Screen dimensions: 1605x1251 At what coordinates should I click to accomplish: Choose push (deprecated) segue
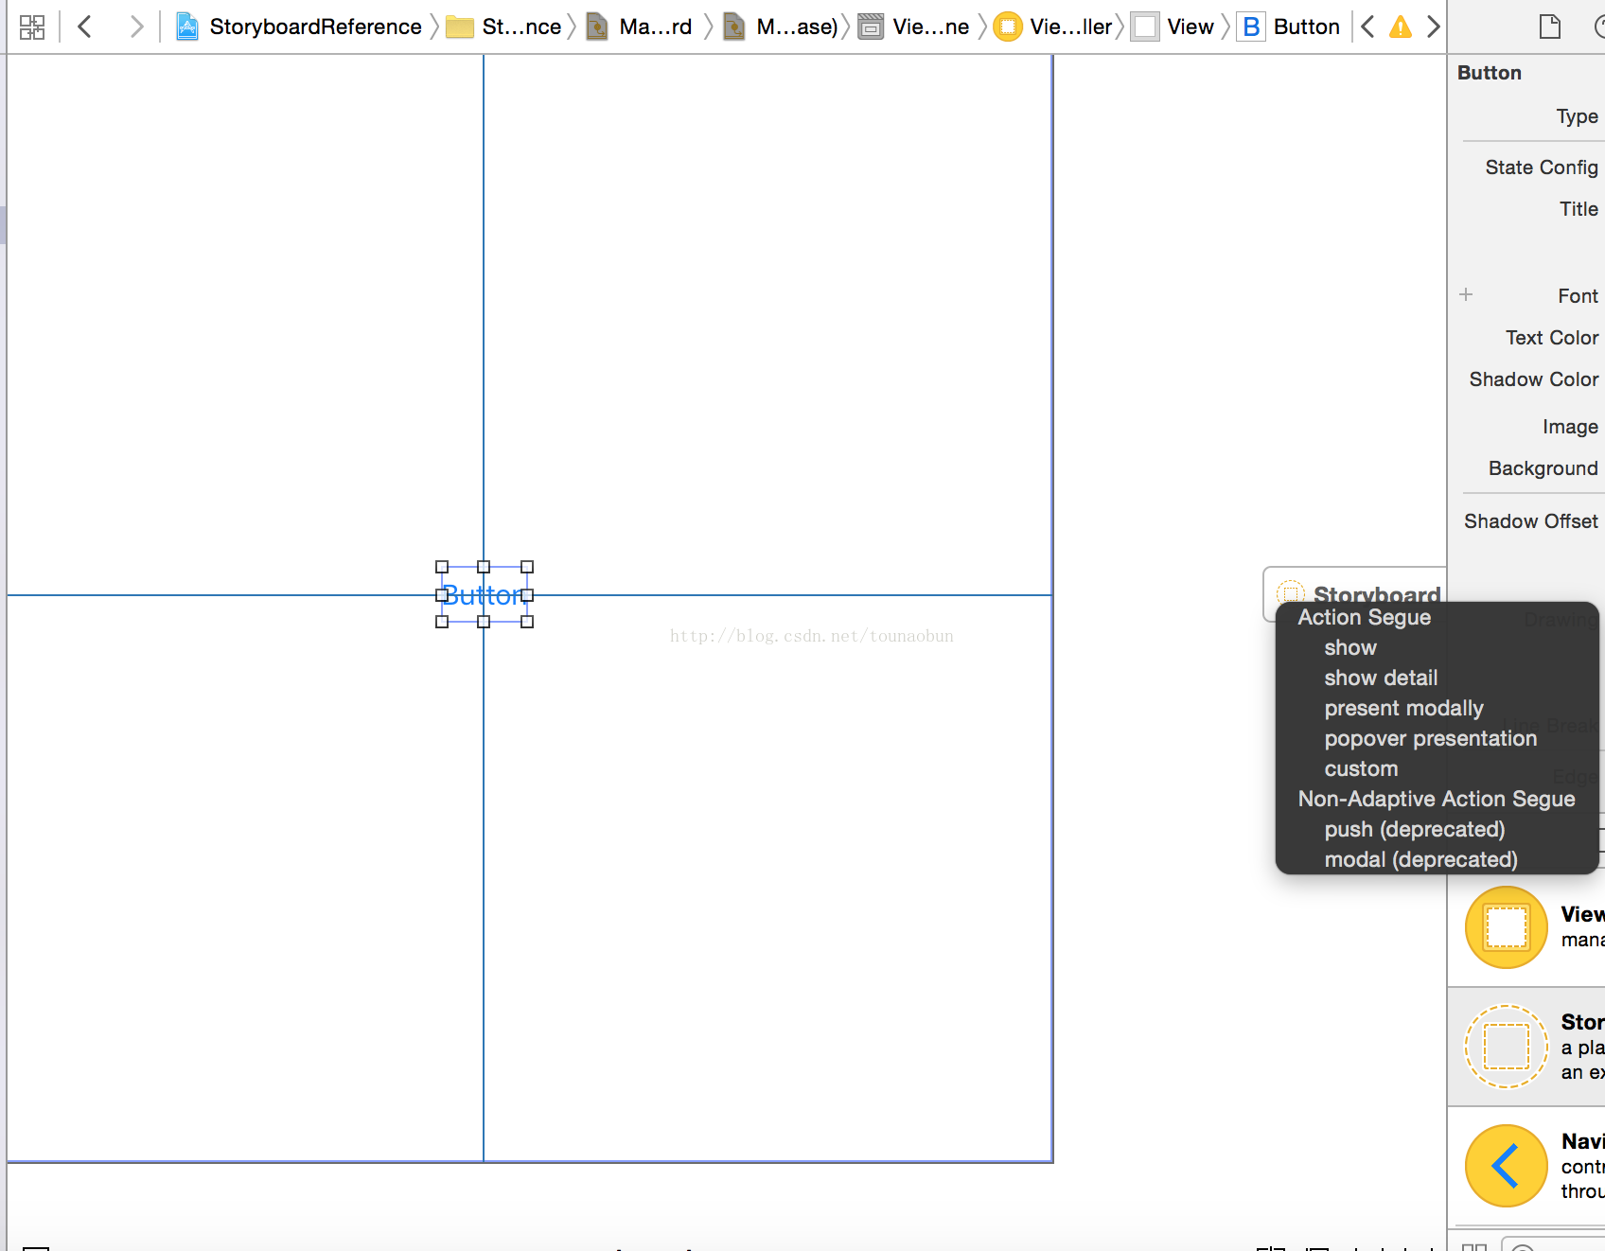point(1414,829)
